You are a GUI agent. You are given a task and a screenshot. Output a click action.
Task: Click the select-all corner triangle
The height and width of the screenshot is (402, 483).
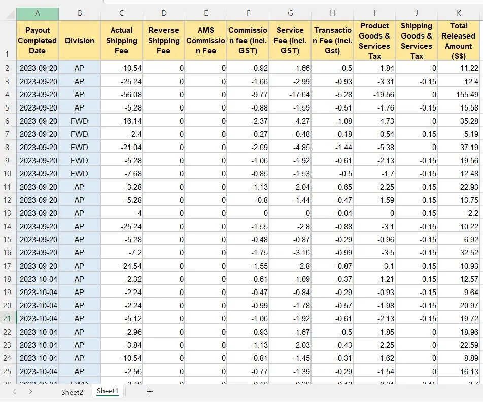[11, 14]
